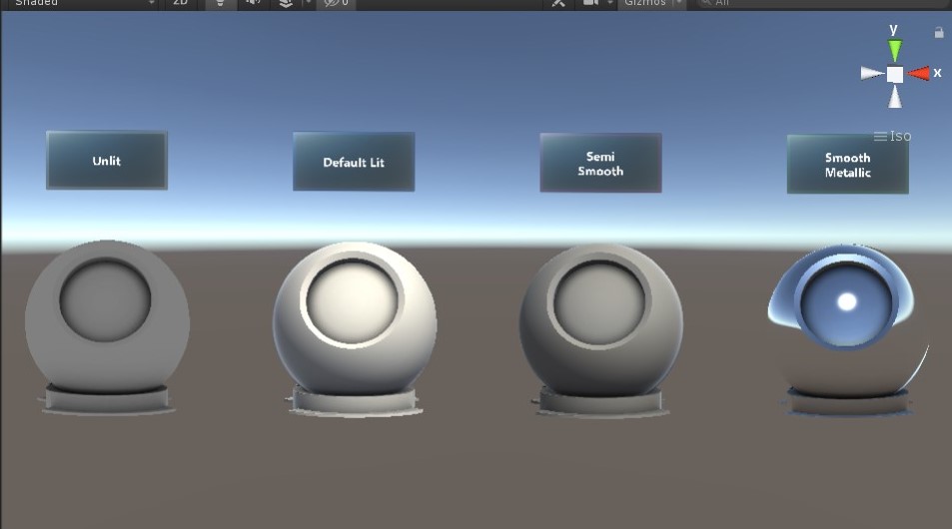Select the reflective Smooth Metallic sphere
Image resolution: width=952 pixels, height=529 pixels.
848,321
